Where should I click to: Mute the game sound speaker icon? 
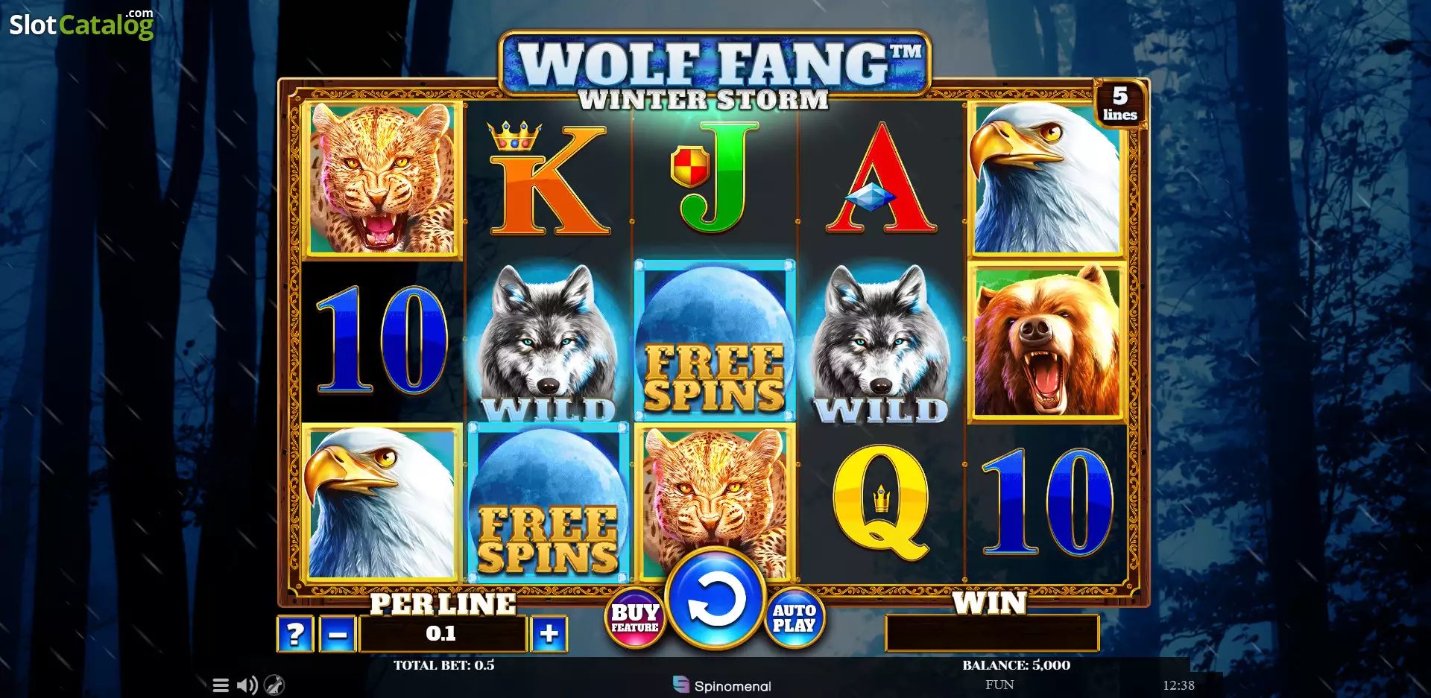[x=247, y=685]
